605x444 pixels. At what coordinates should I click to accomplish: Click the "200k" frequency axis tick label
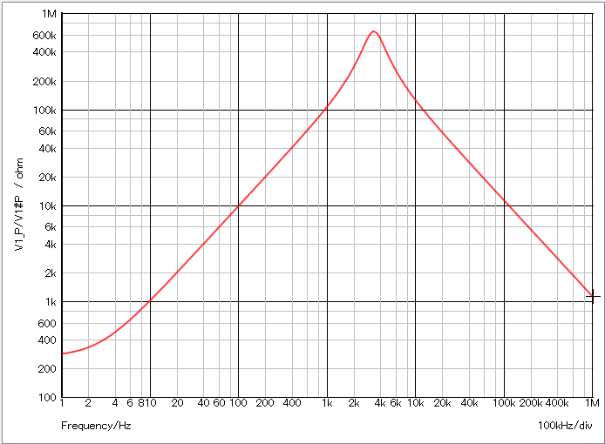point(531,403)
